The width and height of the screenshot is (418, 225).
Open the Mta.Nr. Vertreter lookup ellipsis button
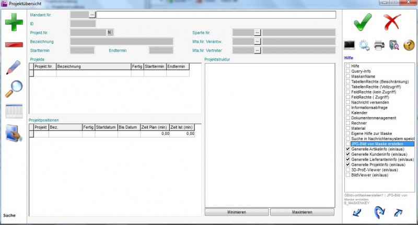pyautogui.click(x=257, y=51)
